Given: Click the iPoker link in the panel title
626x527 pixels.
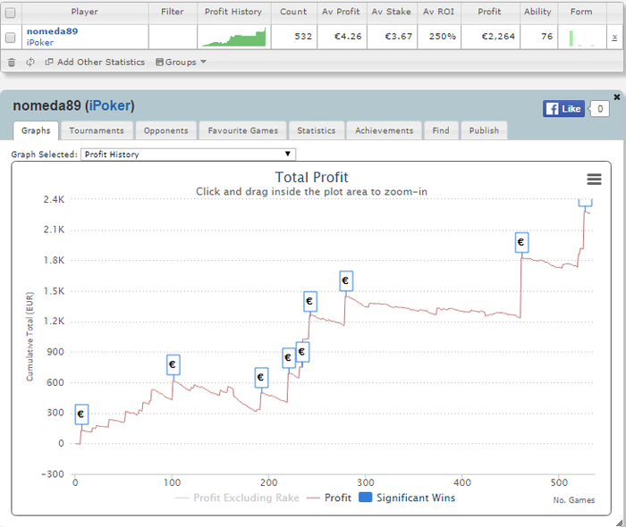Looking at the screenshot, I should point(110,105).
